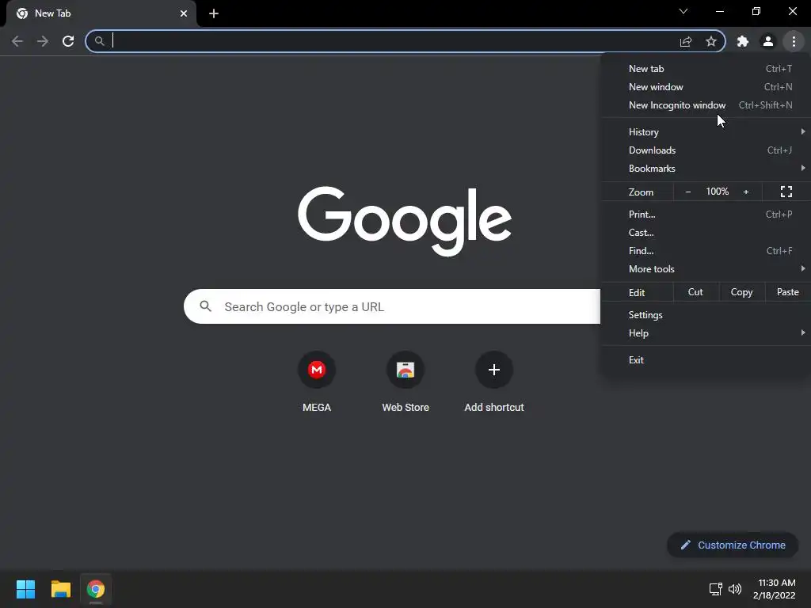Image resolution: width=811 pixels, height=608 pixels.
Task: Toggle fullscreen mode icon in Zoom row
Action: (786, 192)
